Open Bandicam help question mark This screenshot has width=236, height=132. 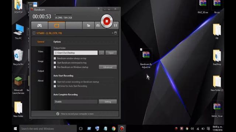pyautogui.click(x=98, y=9)
